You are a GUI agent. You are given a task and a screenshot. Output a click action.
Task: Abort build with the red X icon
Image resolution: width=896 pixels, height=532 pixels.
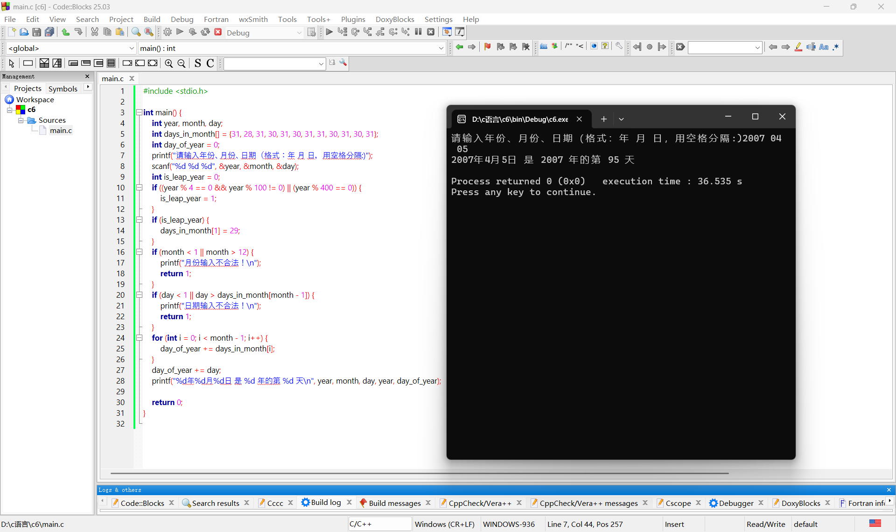click(x=218, y=32)
